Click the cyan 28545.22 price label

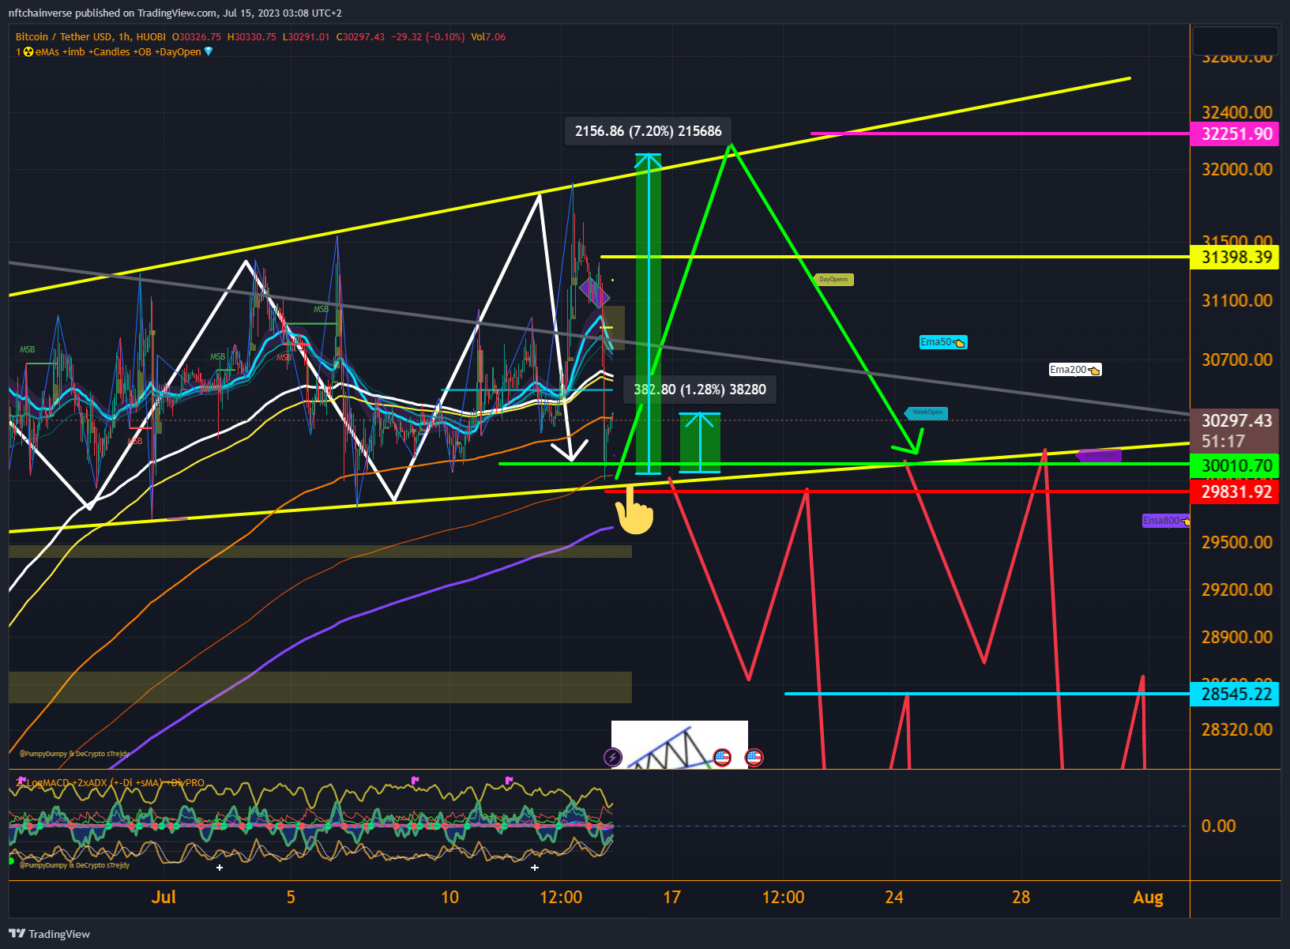pos(1236,694)
